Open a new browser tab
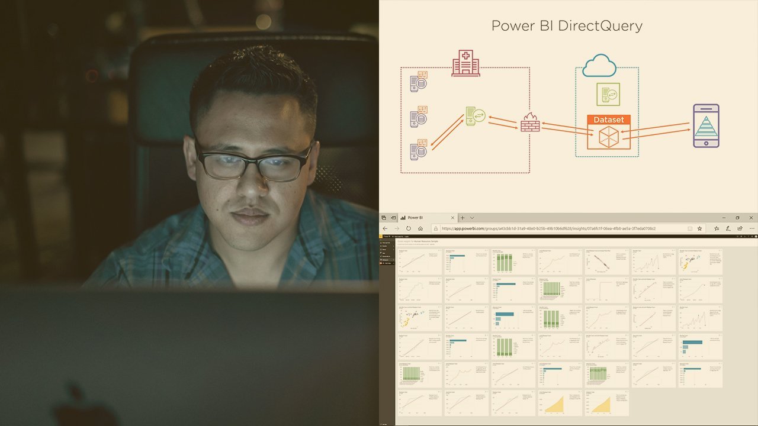The height and width of the screenshot is (426, 758). (x=464, y=217)
